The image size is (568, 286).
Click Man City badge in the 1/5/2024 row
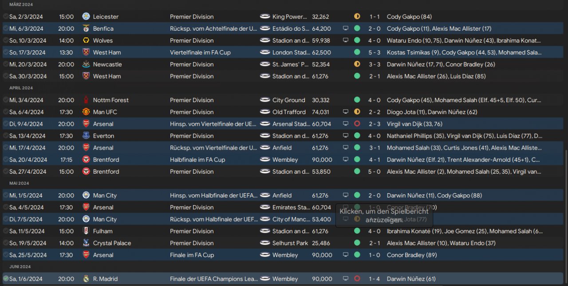click(x=86, y=195)
